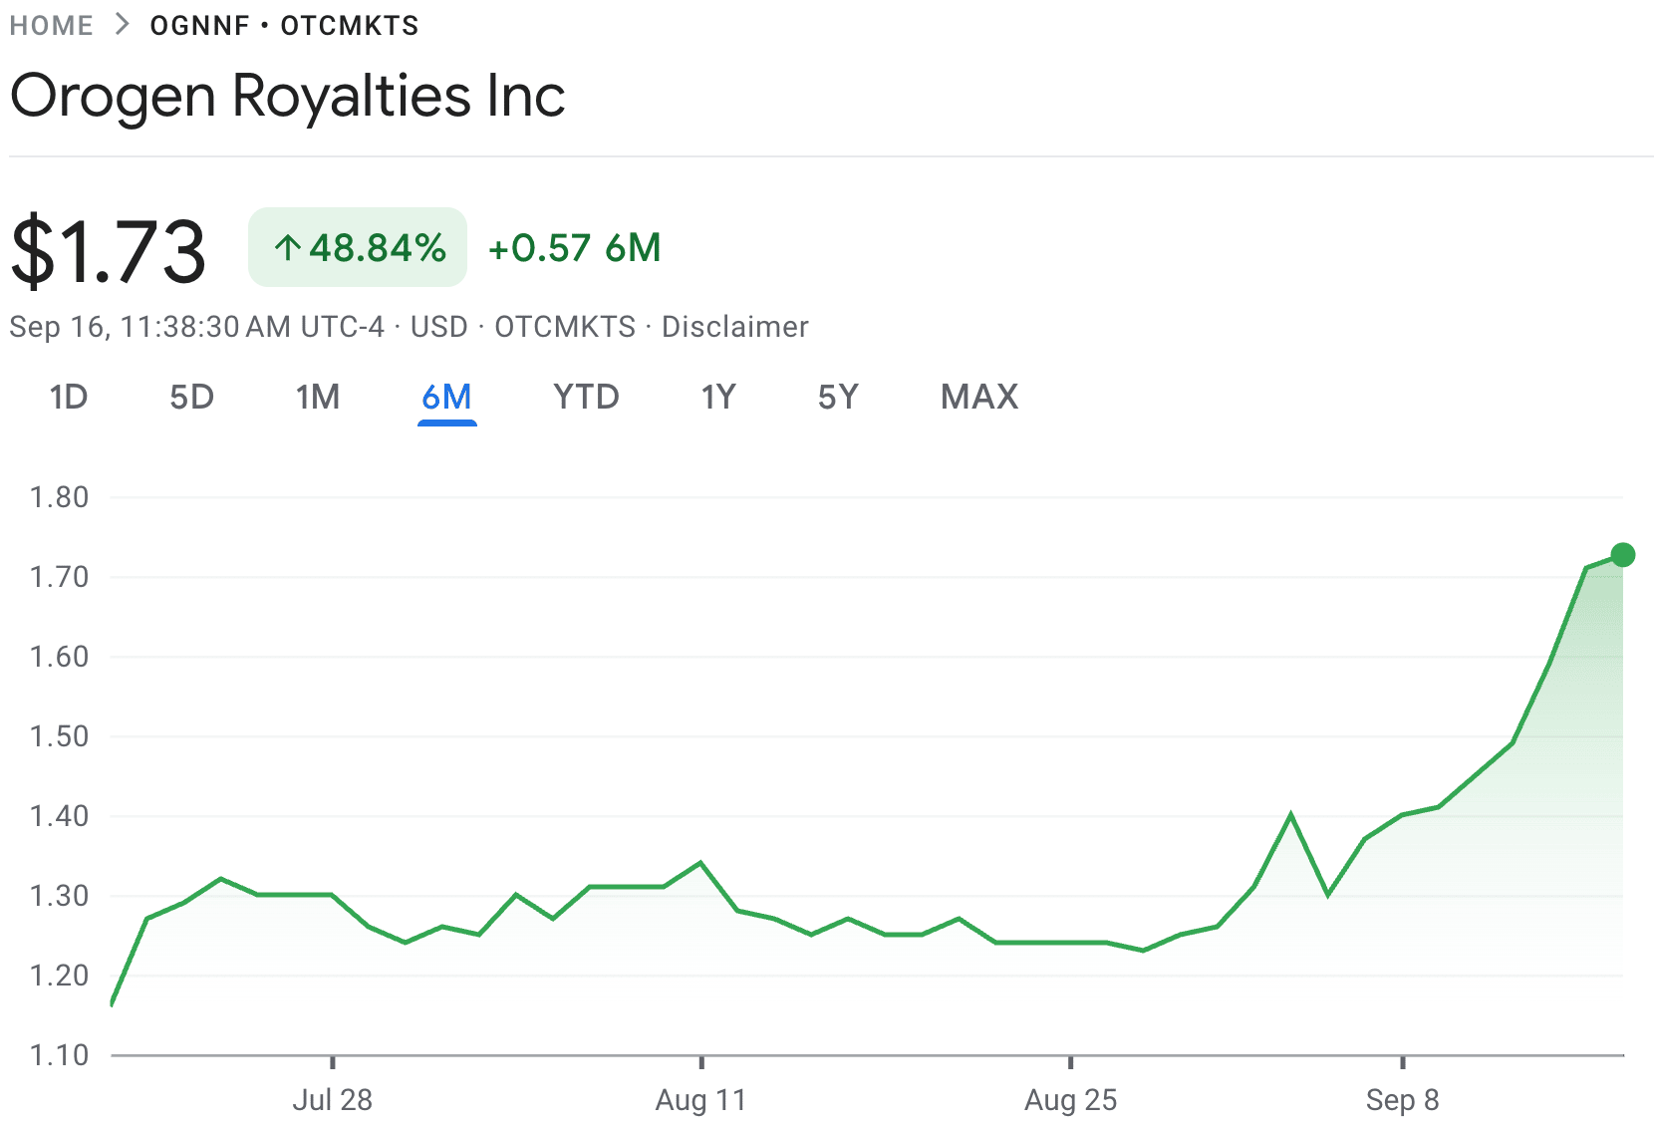Switch to the YTD range tab

587,398
